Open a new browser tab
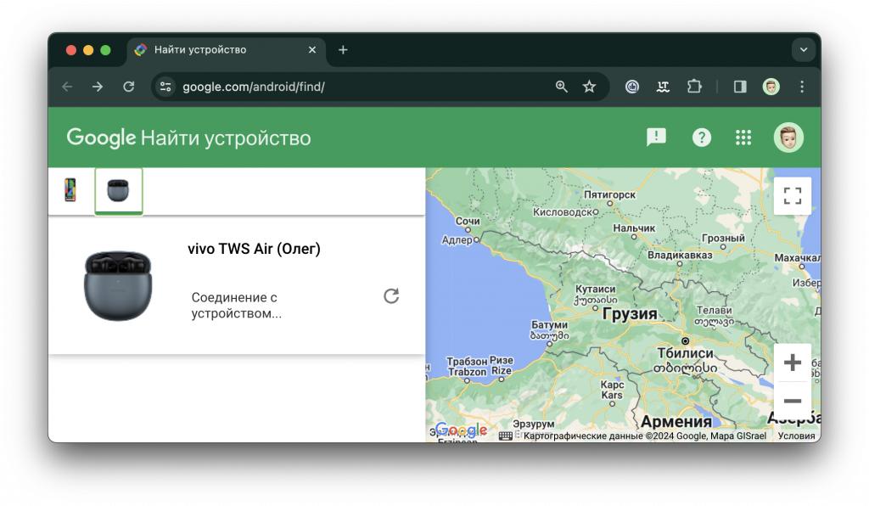Viewport: 869px width, 506px height. (x=343, y=50)
